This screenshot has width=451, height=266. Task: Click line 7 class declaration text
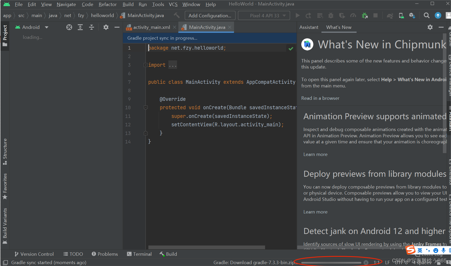(x=222, y=82)
